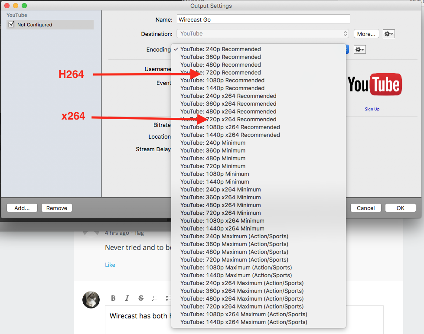Pick YouTube: 1080p x264 Maximum (Action/Sports)
The height and width of the screenshot is (334, 424).
click(x=258, y=315)
